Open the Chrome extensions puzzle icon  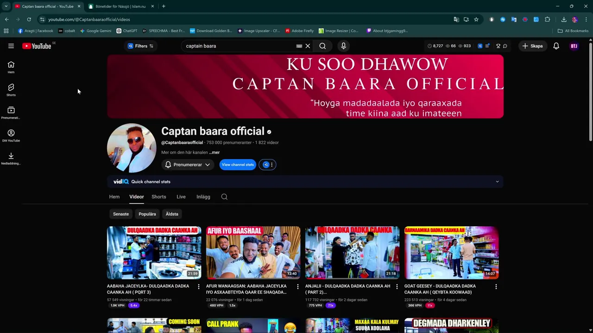click(548, 19)
